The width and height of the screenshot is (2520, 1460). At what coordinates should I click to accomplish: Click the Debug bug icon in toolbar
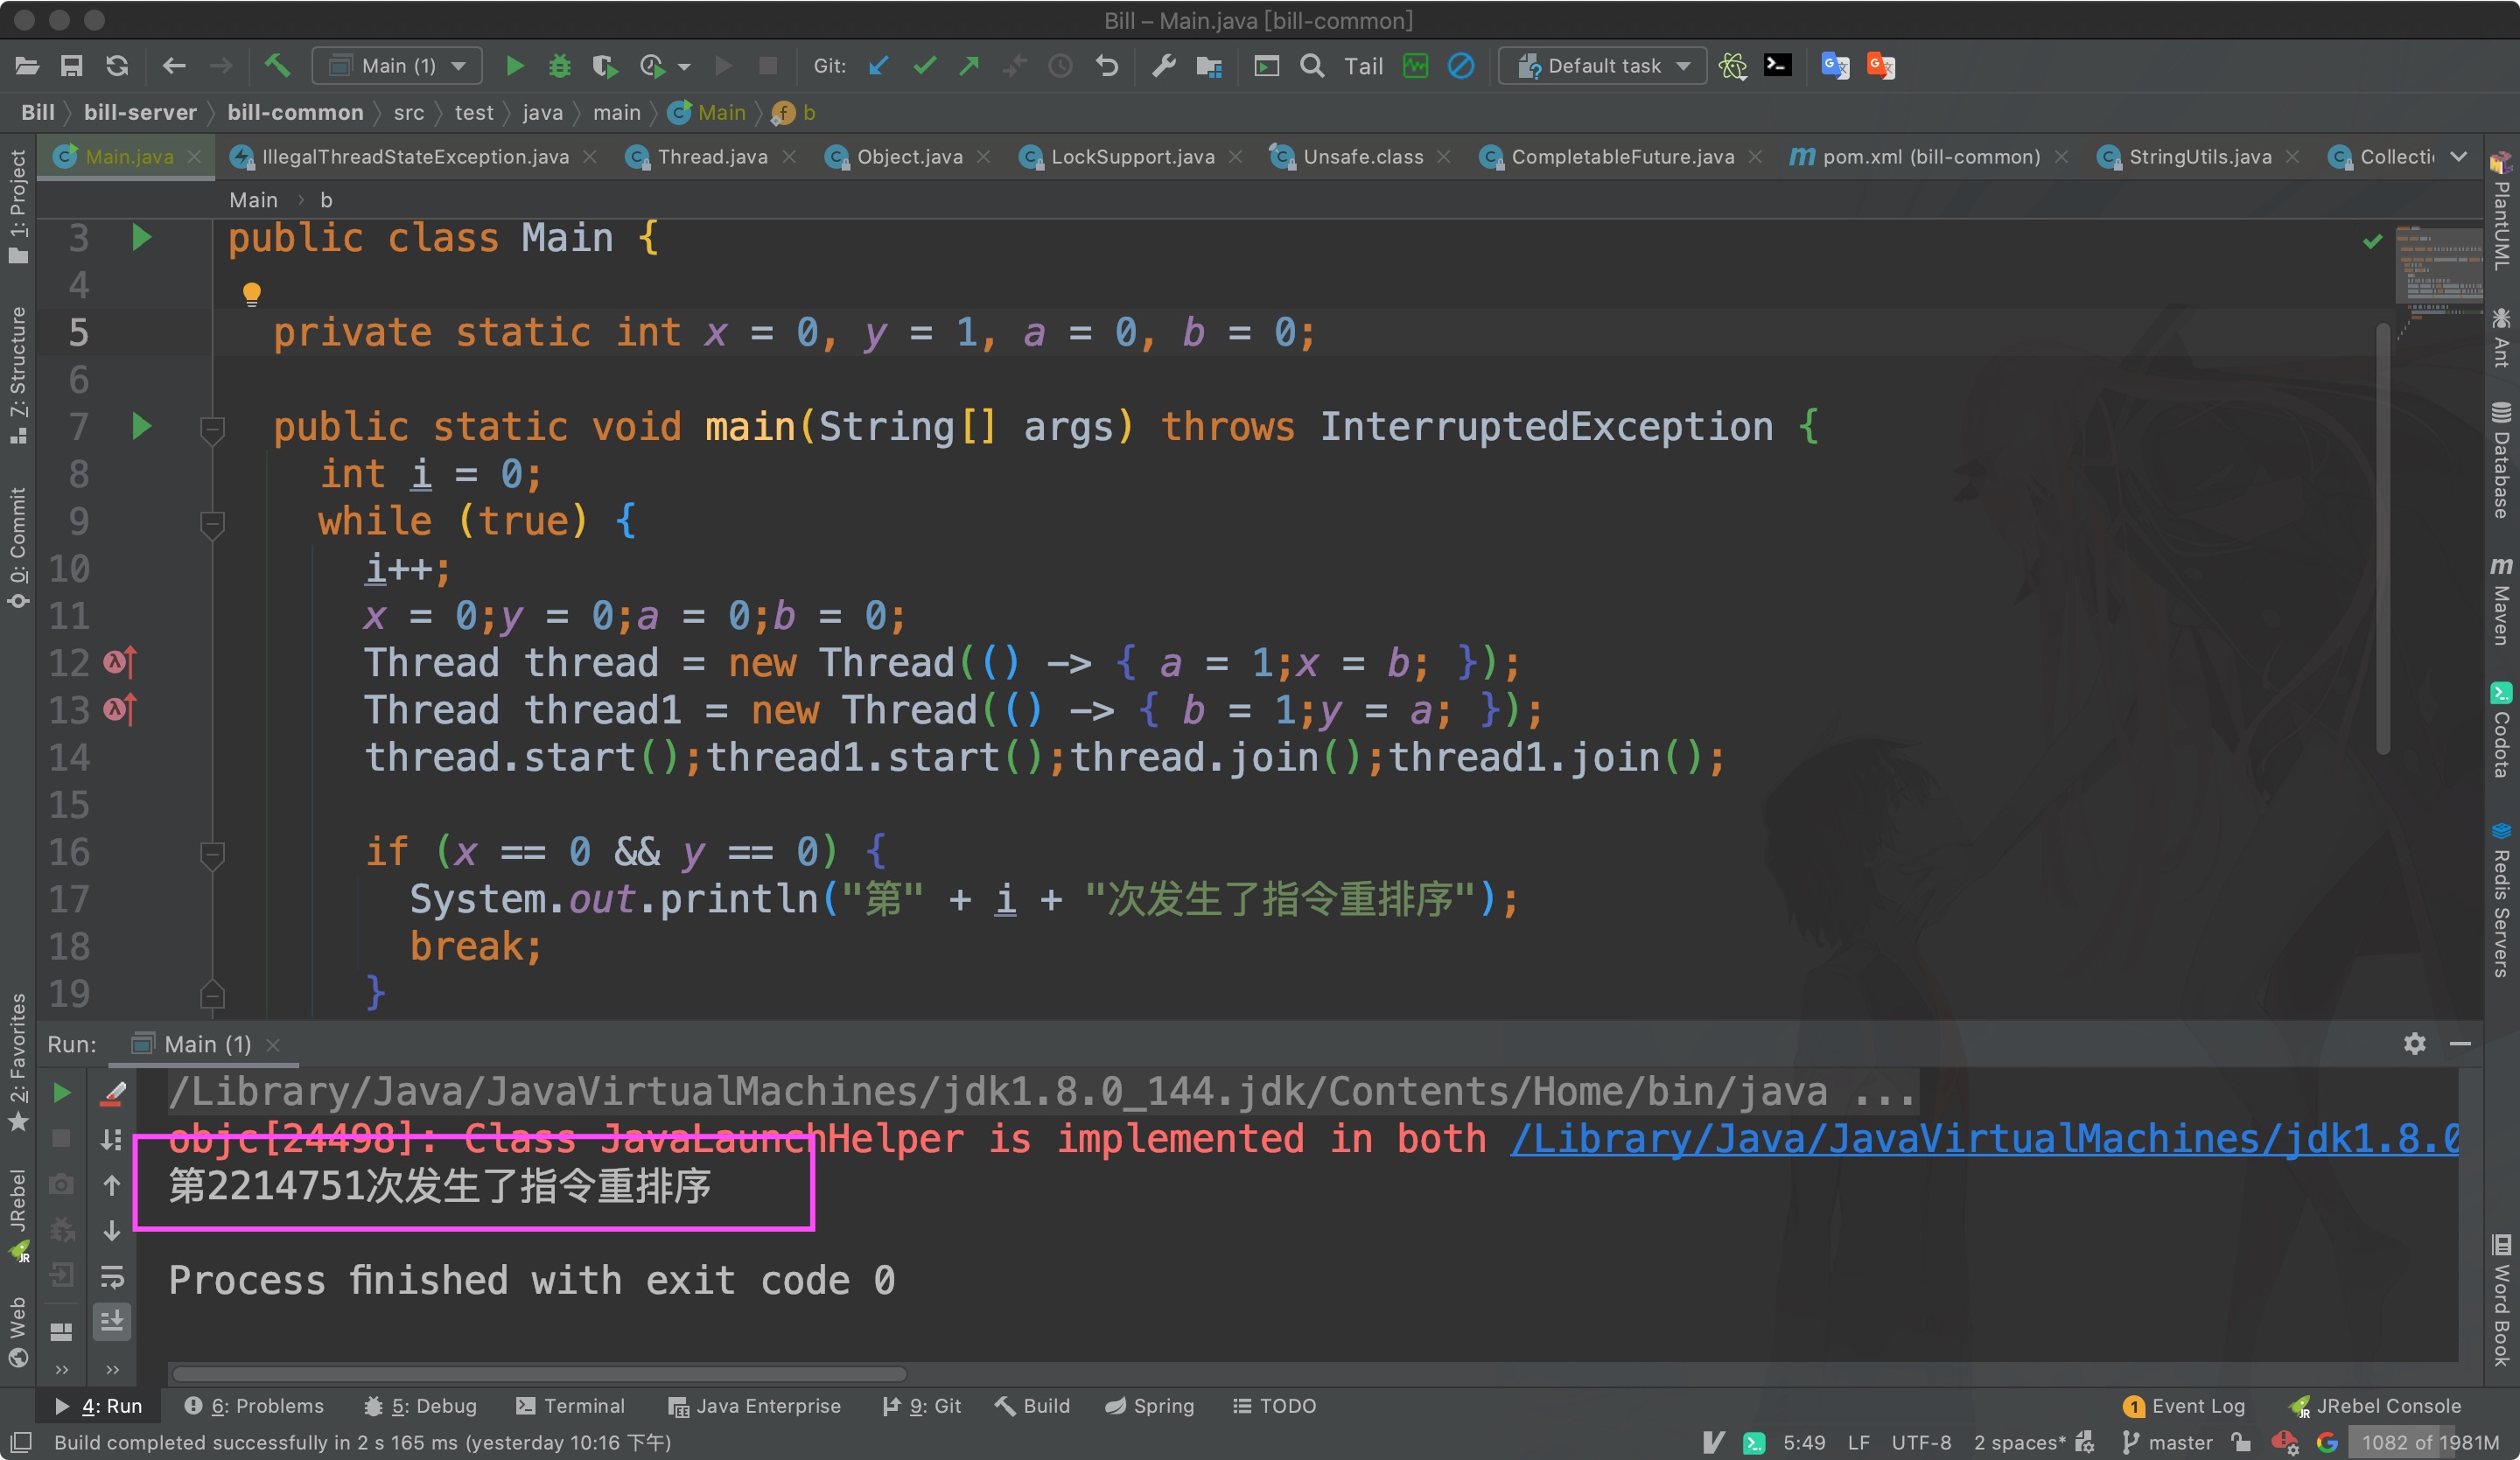[559, 66]
